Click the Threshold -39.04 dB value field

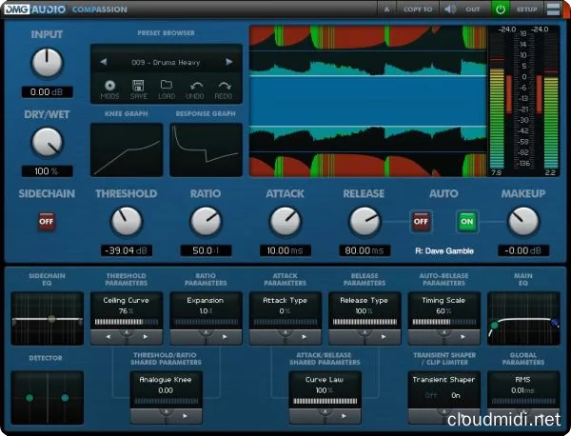coord(127,250)
